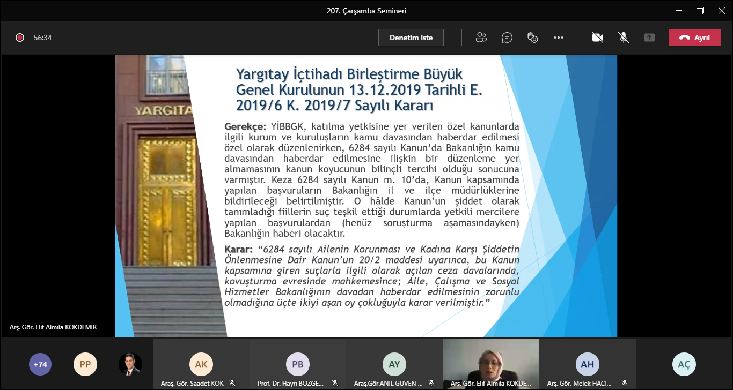Click Melek HACI's muted microphone icon

(625, 383)
